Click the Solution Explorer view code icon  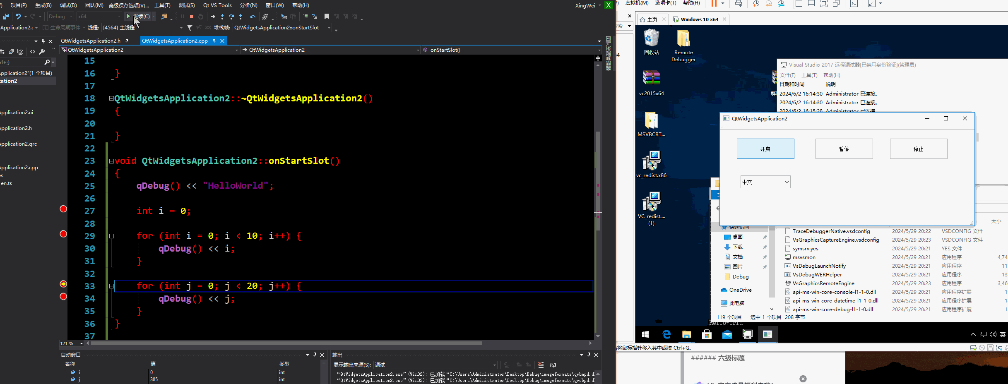(x=32, y=52)
